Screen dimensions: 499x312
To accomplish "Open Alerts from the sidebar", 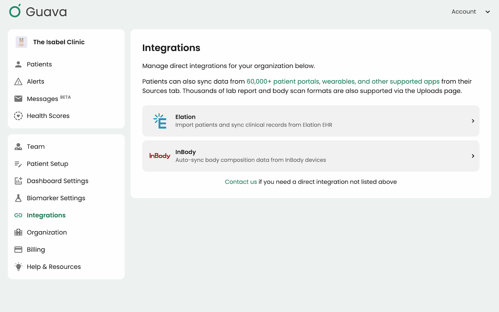I will (x=18, y=81).
